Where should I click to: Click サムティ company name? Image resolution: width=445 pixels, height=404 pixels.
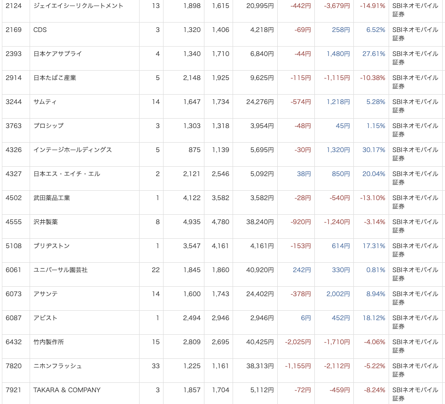point(45,102)
